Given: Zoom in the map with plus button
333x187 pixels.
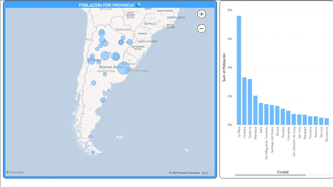Looking at the screenshot, I should 201,14.
